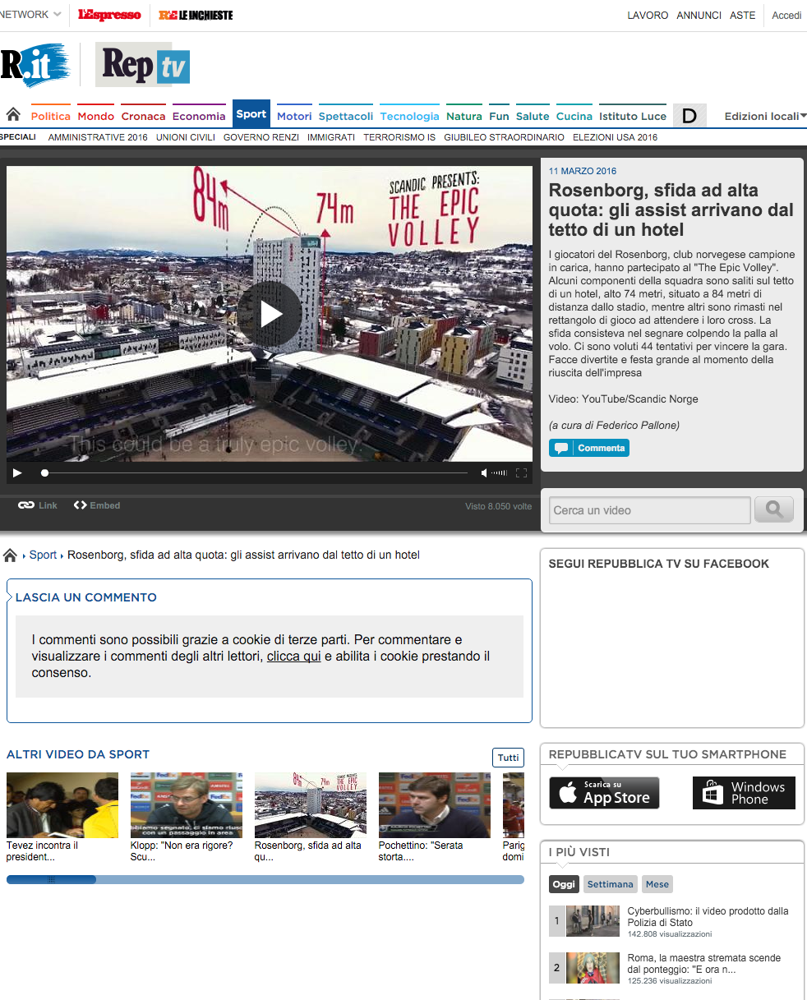The height and width of the screenshot is (1000, 807).
Task: Click the Tutti button
Action: [509, 758]
